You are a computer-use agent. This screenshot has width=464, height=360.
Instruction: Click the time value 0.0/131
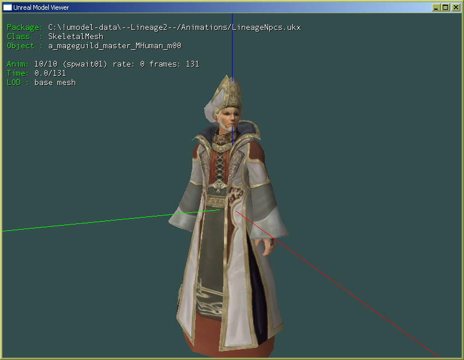click(x=50, y=73)
